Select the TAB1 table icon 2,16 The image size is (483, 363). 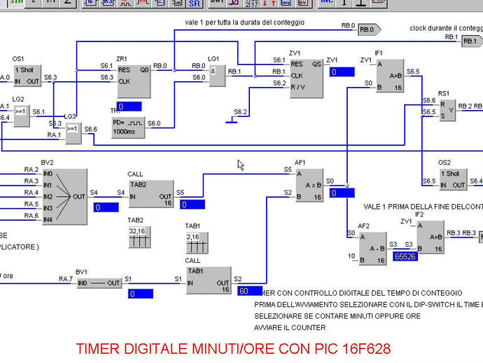(x=197, y=243)
